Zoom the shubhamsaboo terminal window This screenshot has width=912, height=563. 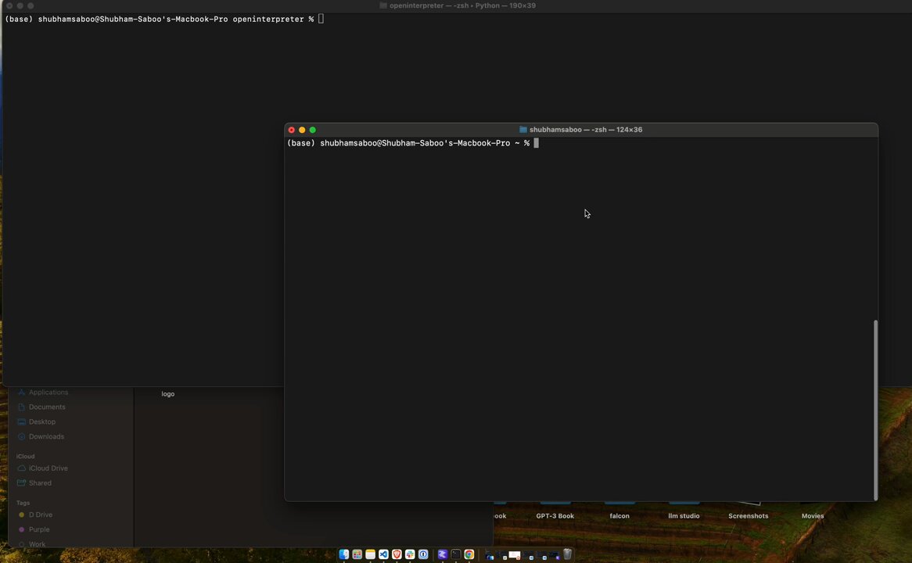312,130
